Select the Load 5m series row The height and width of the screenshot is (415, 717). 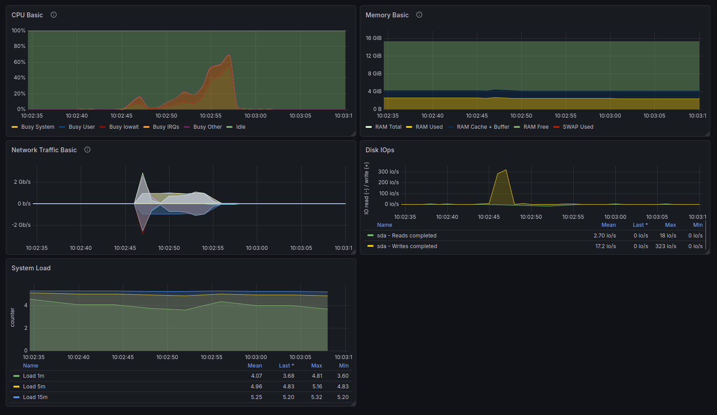coord(34,387)
